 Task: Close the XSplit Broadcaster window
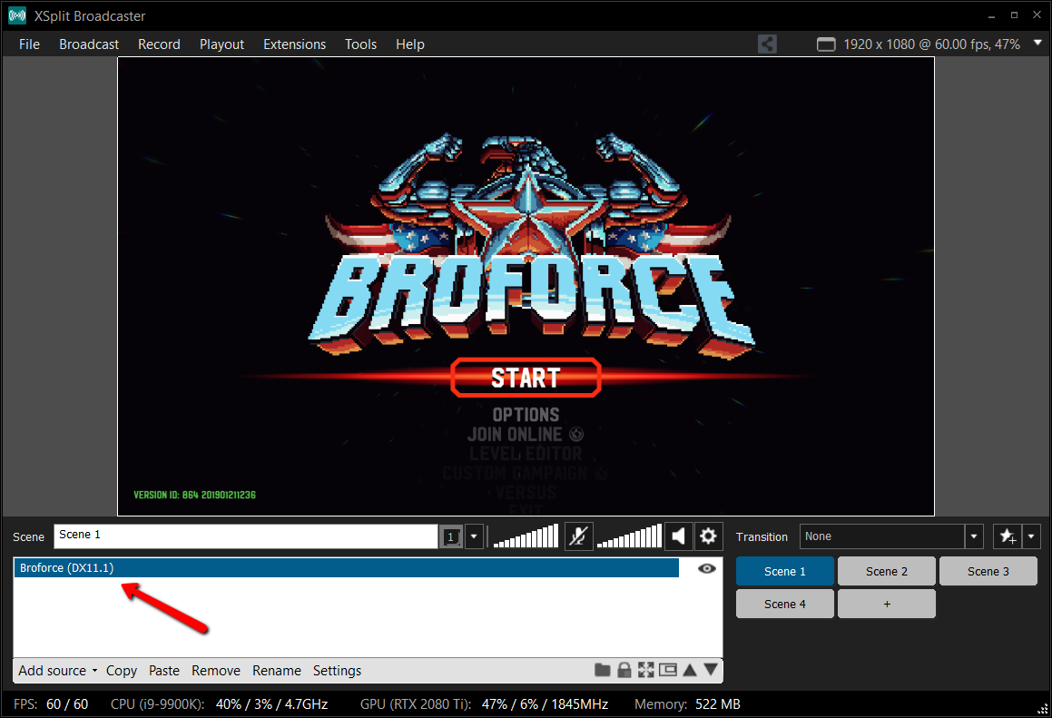tap(1037, 15)
